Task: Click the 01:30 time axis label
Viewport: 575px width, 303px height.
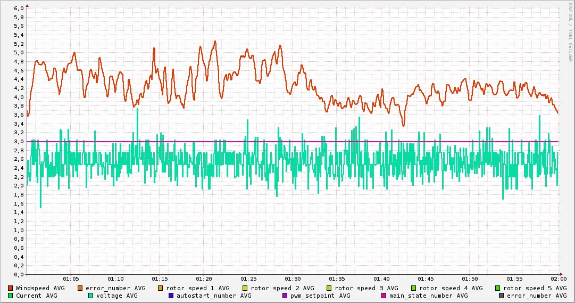Action: (x=293, y=279)
